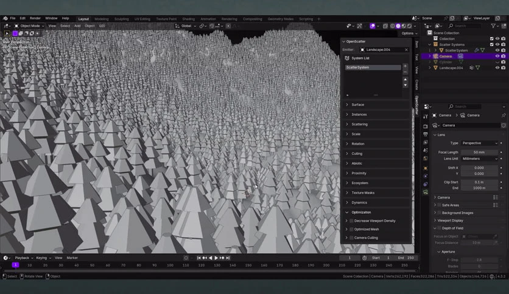
Task: Open the Output properties tab icon
Action: coord(426,134)
